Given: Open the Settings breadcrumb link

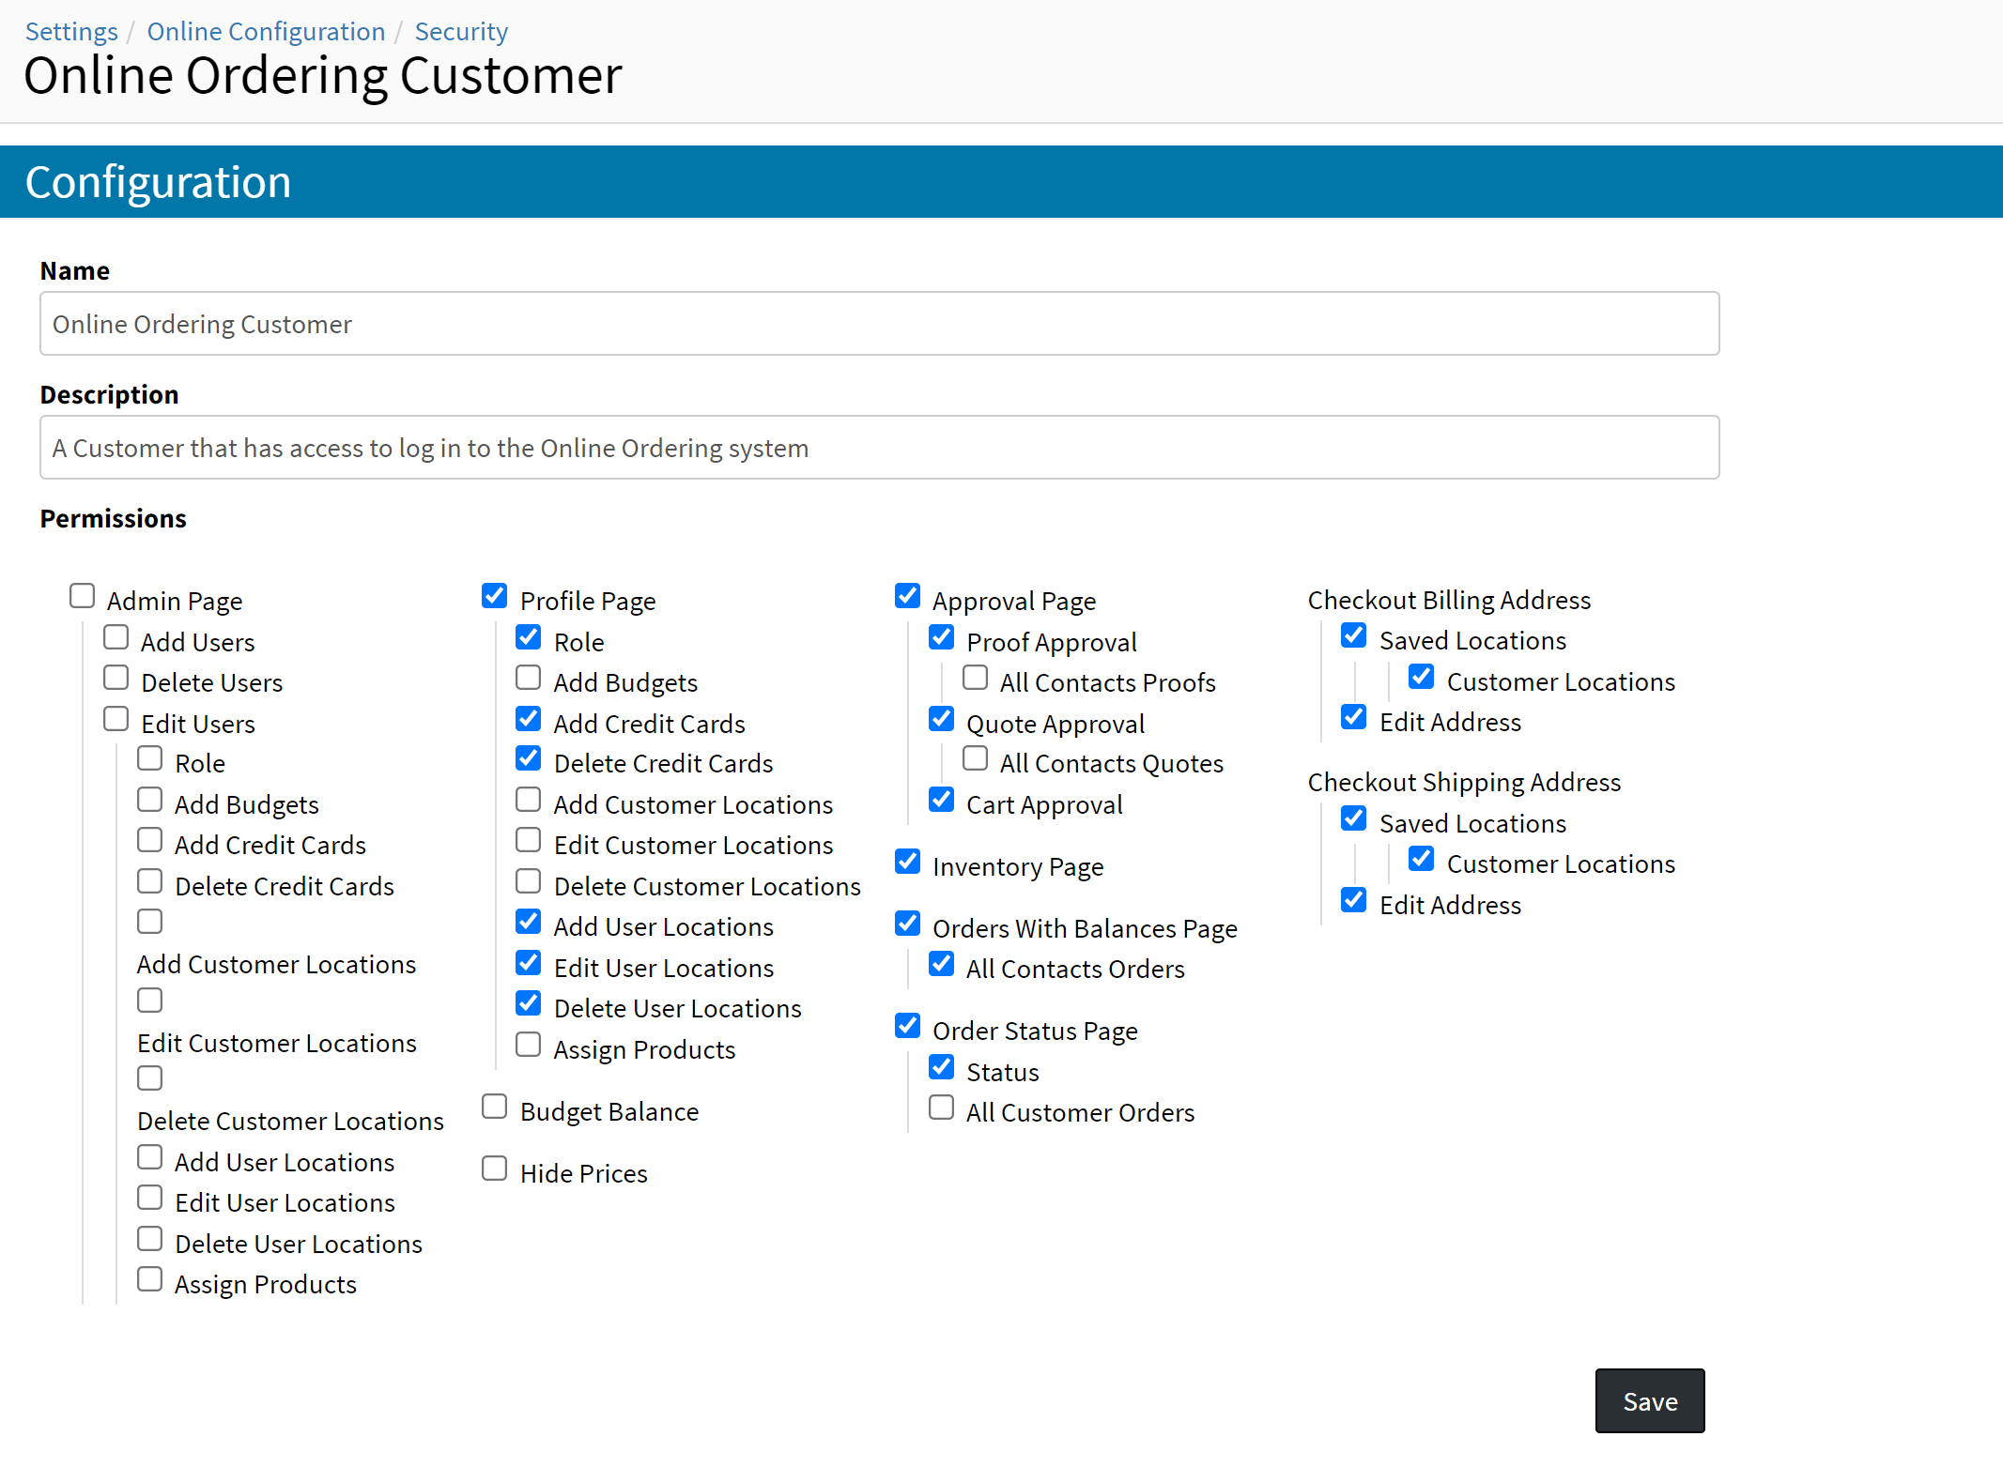Looking at the screenshot, I should pyautogui.click(x=71, y=32).
